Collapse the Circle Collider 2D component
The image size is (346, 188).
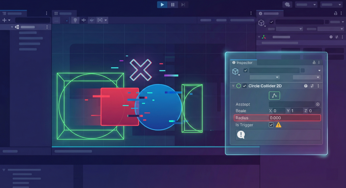(x=233, y=86)
